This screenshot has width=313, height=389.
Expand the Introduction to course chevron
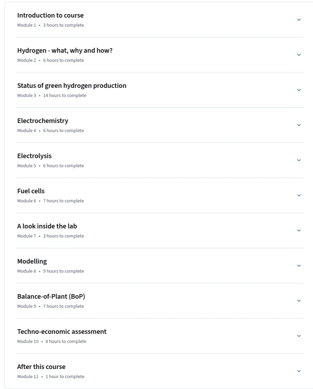click(299, 20)
